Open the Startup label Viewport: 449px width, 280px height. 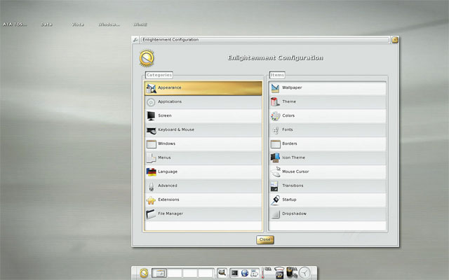tap(289, 199)
